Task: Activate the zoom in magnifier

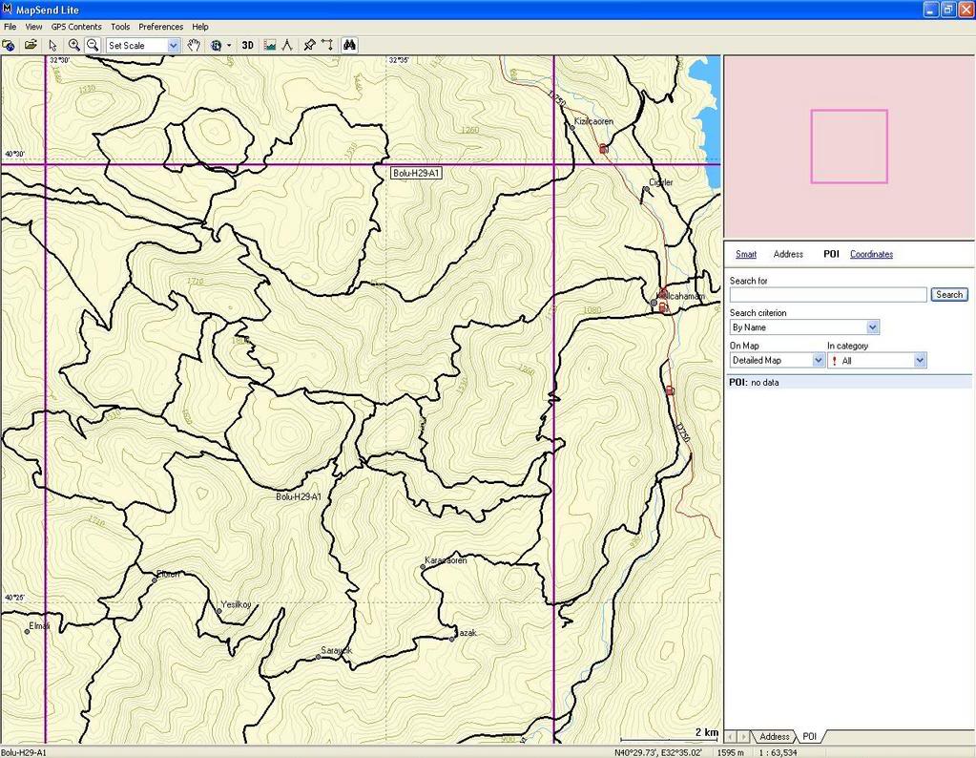Action: pyautogui.click(x=73, y=45)
